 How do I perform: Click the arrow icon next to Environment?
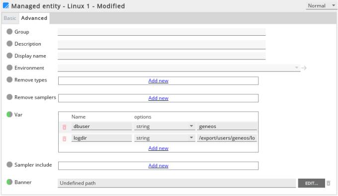coord(304,68)
